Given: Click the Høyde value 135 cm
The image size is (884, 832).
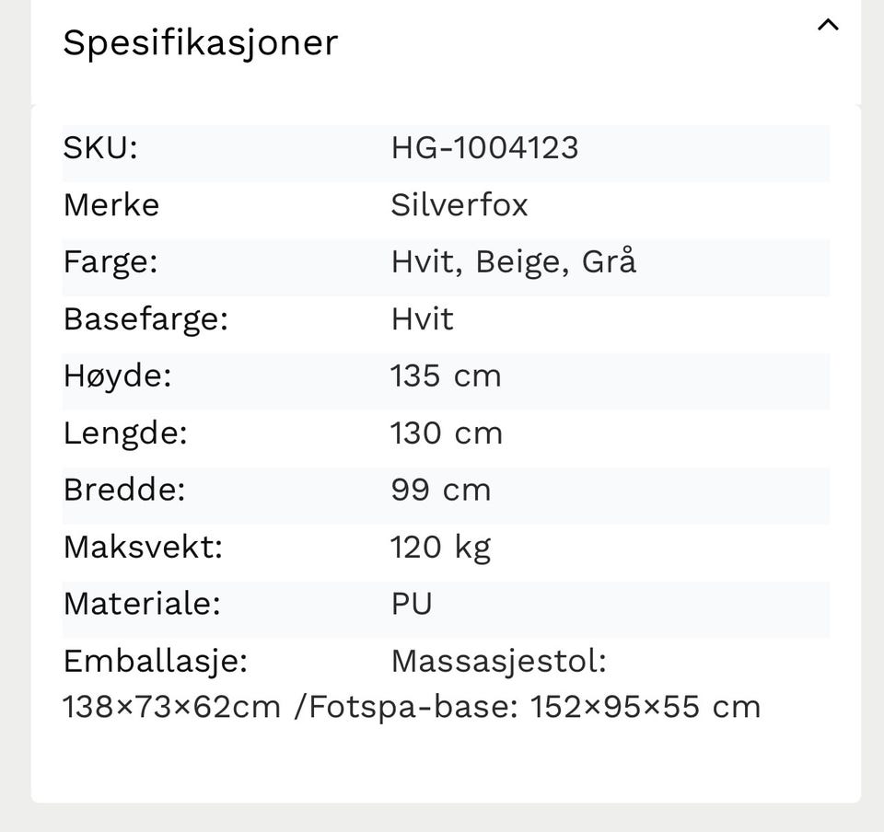Looking at the screenshot, I should (x=446, y=376).
